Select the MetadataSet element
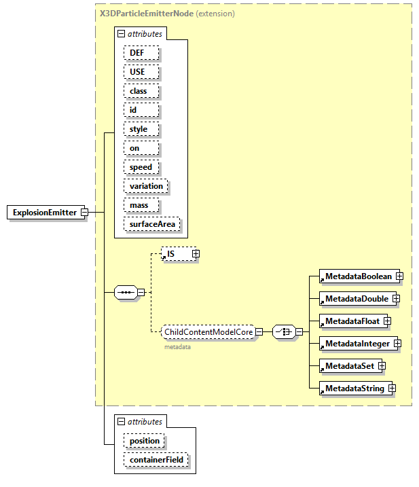Image resolution: width=419 pixels, height=487 pixels. tap(350, 366)
